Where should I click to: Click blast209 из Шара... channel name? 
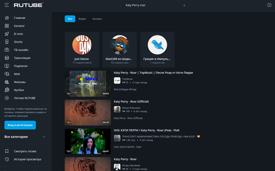point(119,59)
